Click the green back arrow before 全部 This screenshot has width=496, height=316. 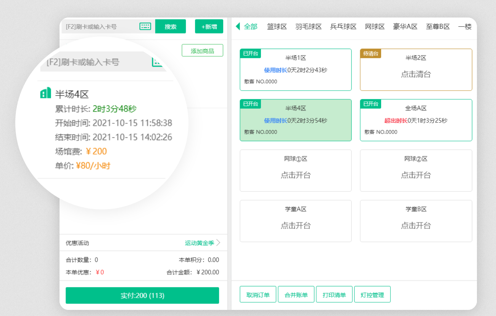238,26
